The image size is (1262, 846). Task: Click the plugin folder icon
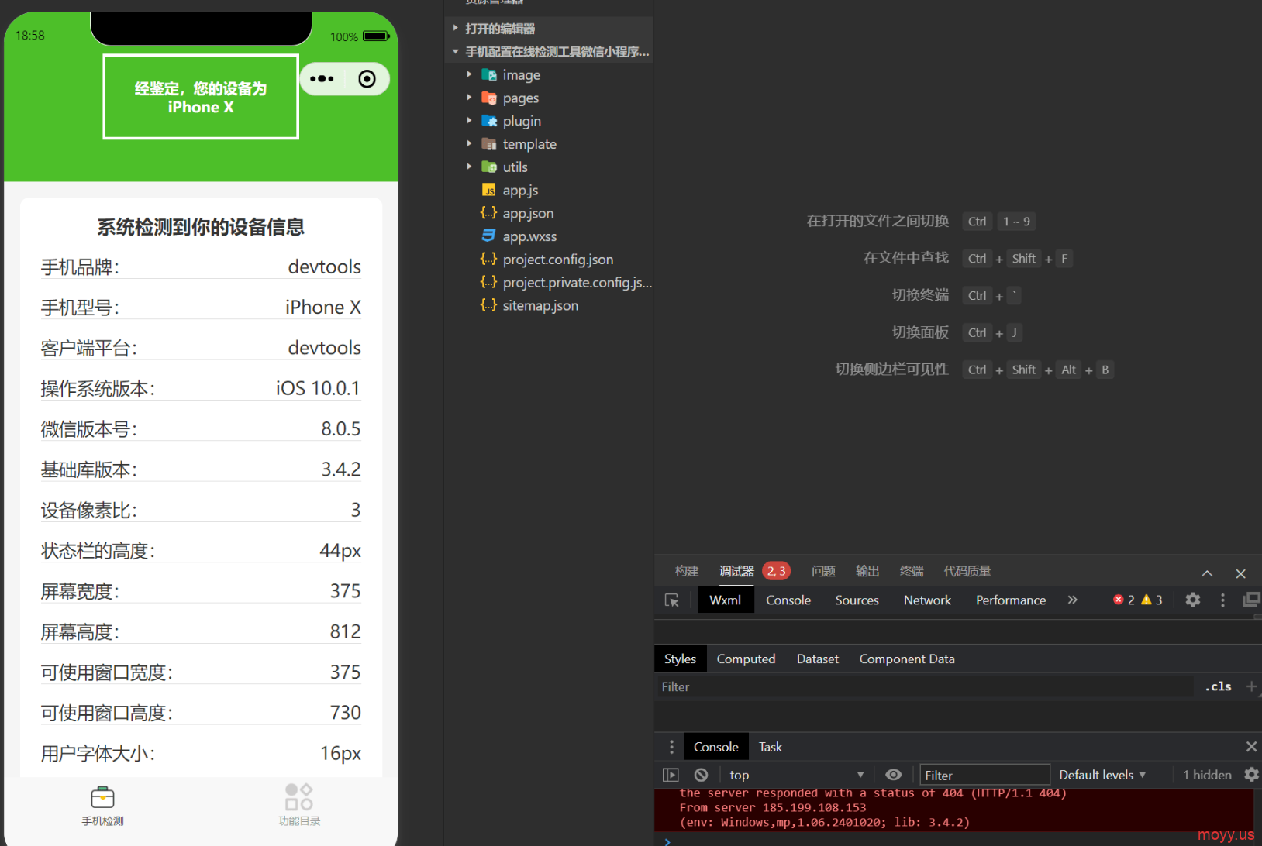[x=489, y=121]
